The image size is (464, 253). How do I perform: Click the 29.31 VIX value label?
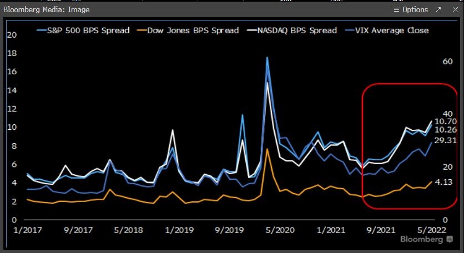pyautogui.click(x=446, y=140)
